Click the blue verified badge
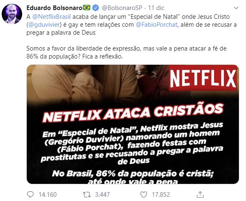The width and height of the screenshot is (246, 201). (x=95, y=8)
